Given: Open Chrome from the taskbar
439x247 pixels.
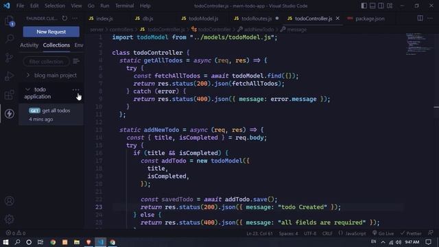Looking at the screenshot, I should point(53,242).
